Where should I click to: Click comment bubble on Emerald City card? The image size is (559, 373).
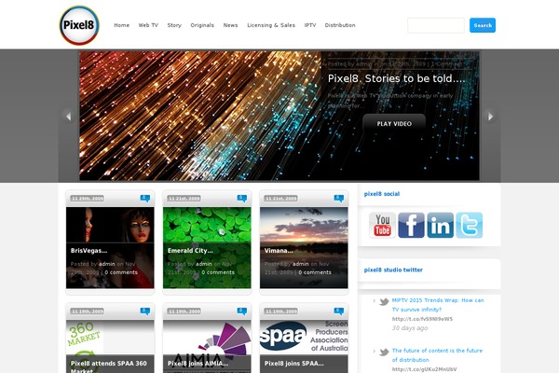[x=241, y=199]
